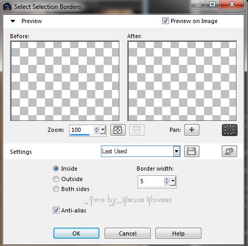Click the PaintShop Pro title bar icon

[x=7, y=7]
